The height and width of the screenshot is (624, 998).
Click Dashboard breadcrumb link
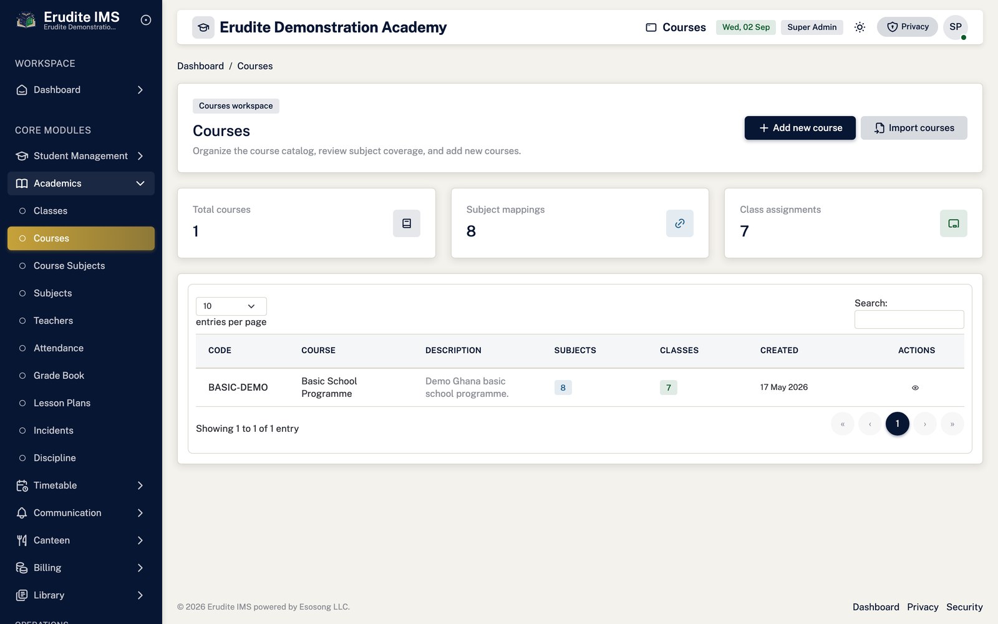pyautogui.click(x=200, y=66)
